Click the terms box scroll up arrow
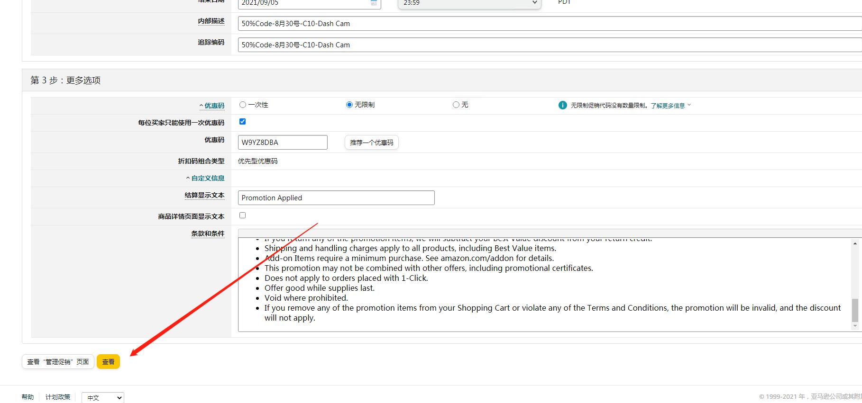862x403 pixels. pyautogui.click(x=855, y=243)
